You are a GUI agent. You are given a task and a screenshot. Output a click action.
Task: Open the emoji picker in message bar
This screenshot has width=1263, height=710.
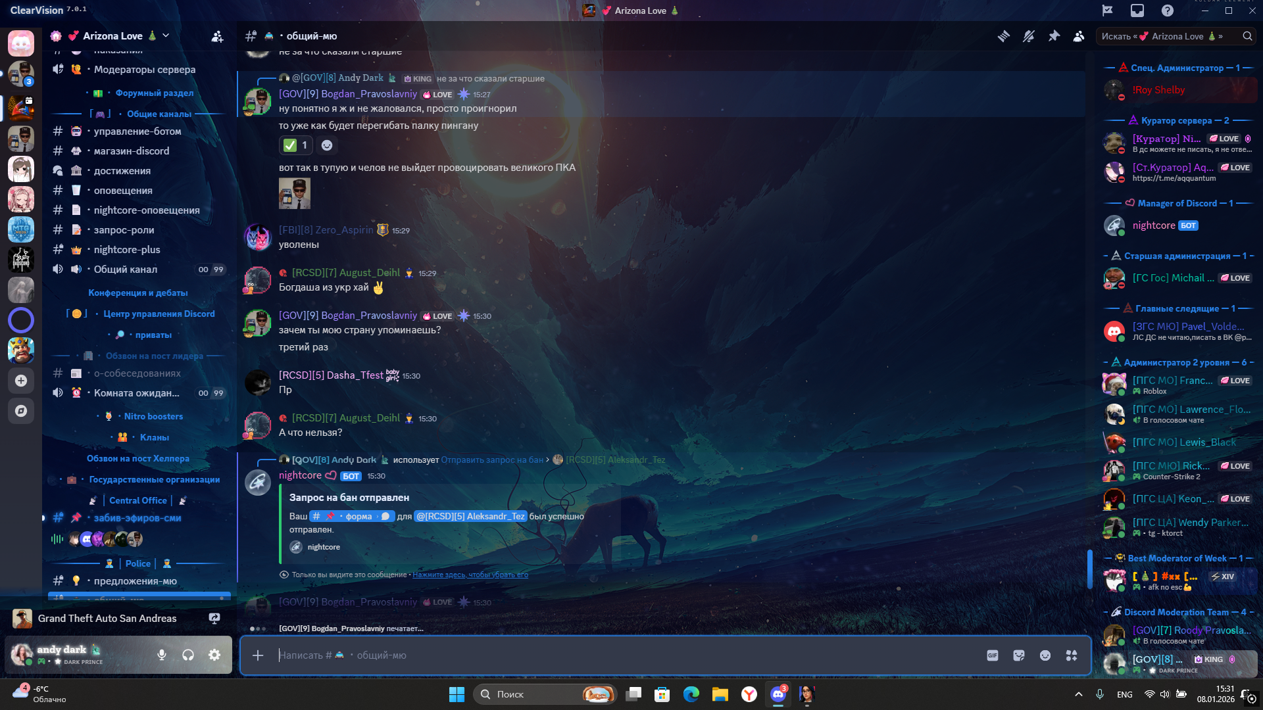tap(1045, 655)
